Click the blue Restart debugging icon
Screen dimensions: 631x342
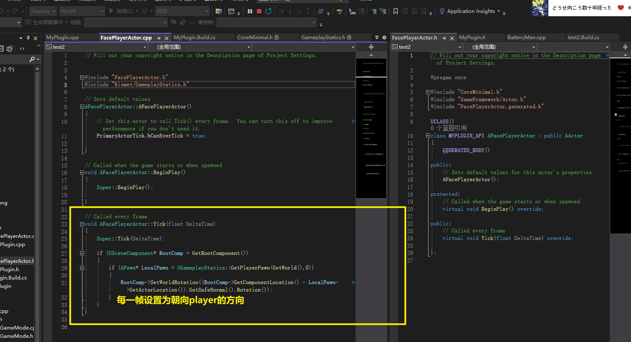tap(268, 11)
